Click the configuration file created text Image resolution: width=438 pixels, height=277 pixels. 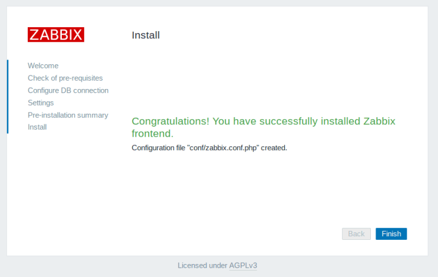pos(209,148)
